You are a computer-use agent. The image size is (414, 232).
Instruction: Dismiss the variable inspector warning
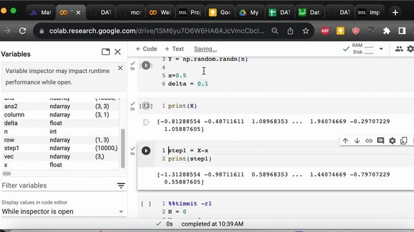[x=120, y=68]
